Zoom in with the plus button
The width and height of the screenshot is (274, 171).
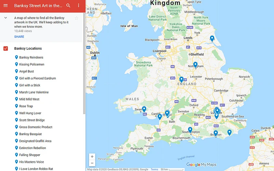tap(92, 157)
